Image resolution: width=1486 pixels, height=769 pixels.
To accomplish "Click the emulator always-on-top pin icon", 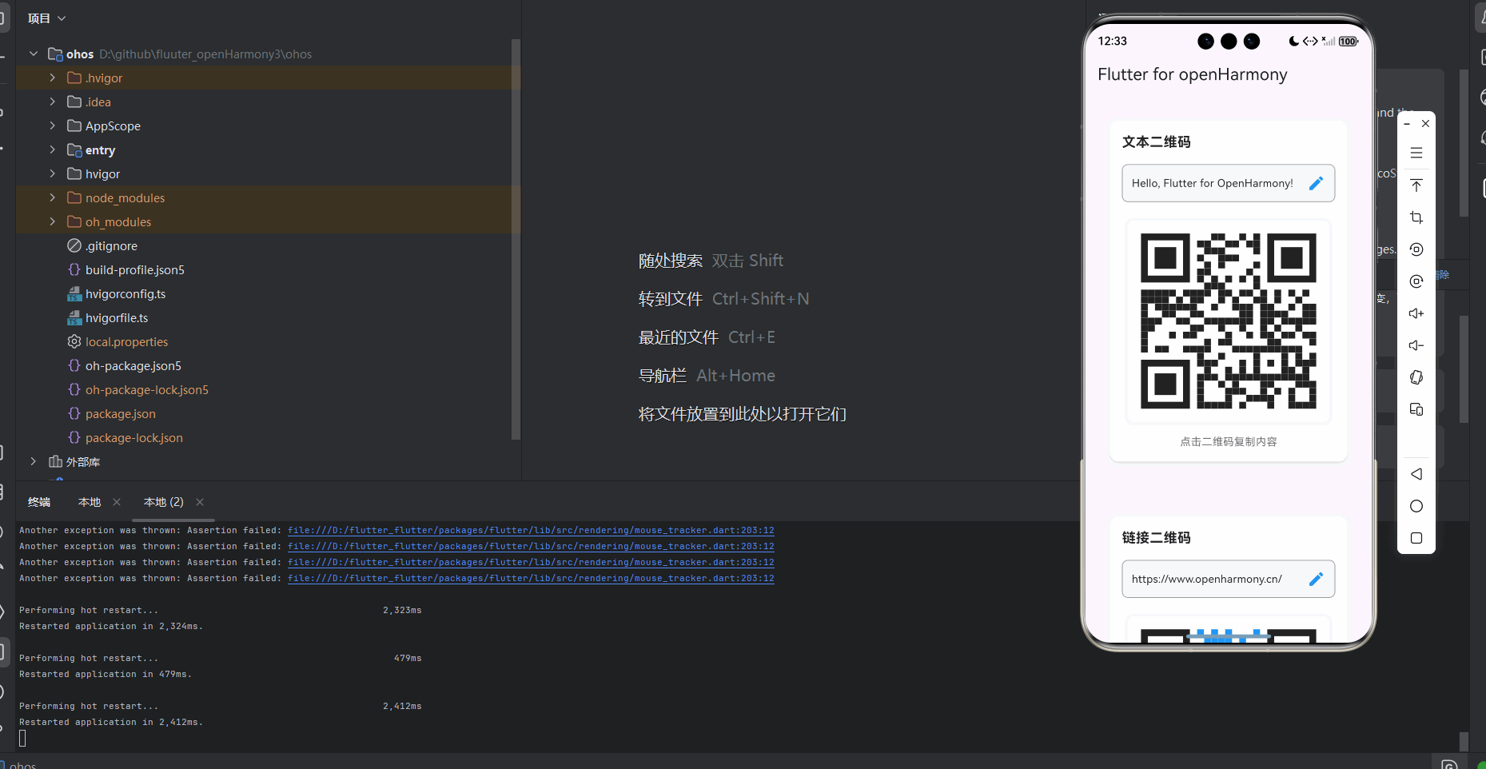I will point(1416,185).
